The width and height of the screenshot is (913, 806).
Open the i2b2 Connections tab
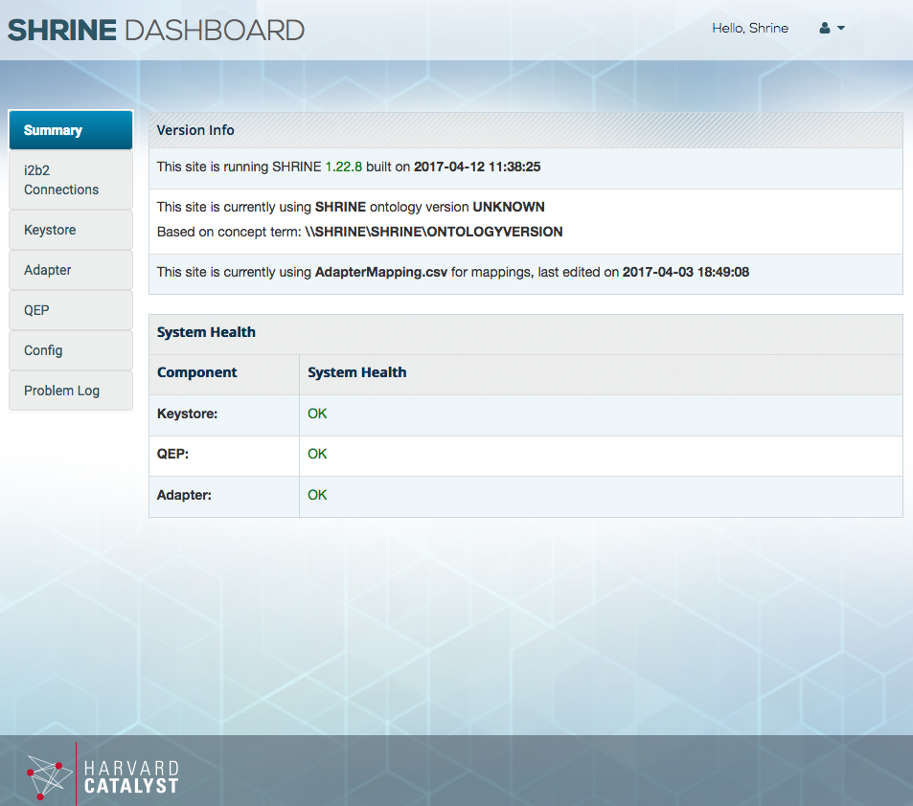tap(71, 180)
